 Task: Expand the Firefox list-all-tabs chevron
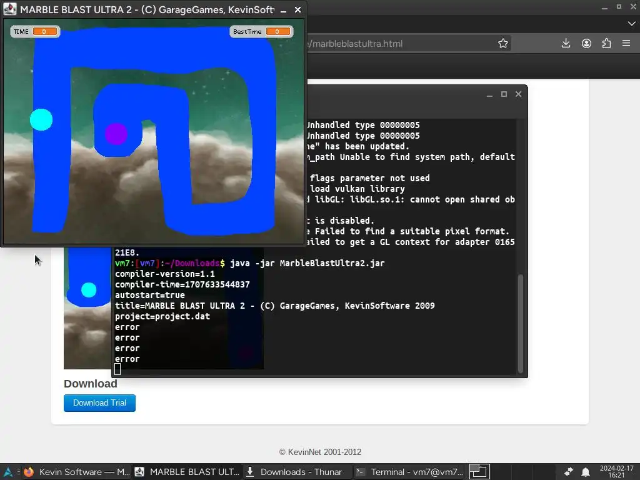(x=631, y=24)
